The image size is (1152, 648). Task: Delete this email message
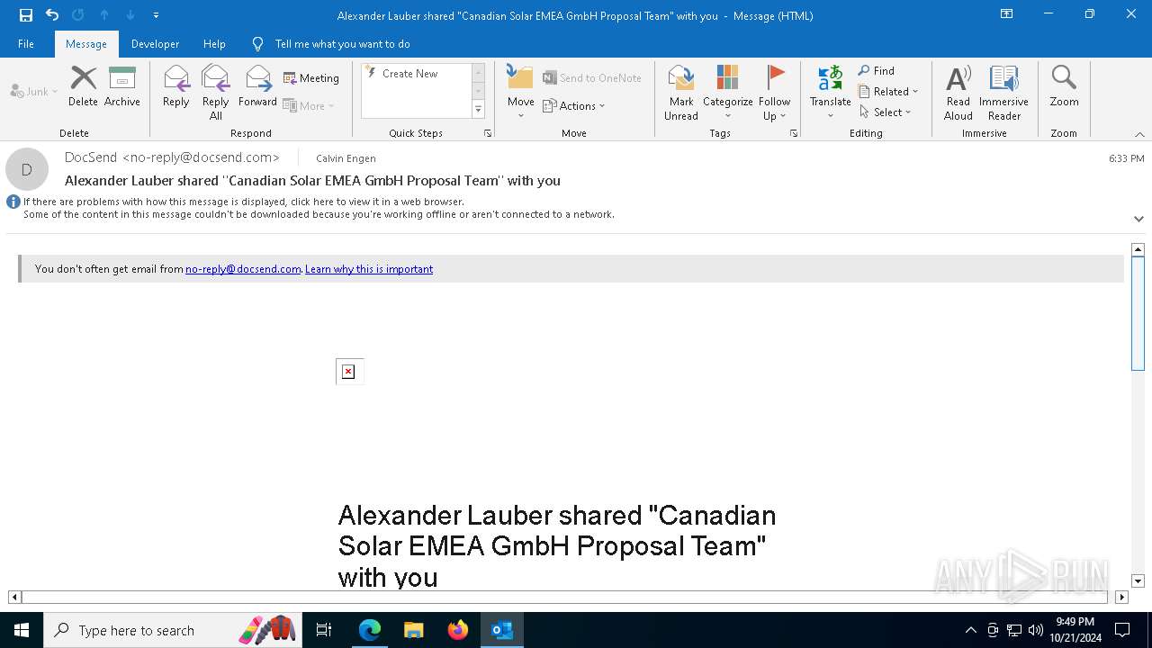point(83,86)
